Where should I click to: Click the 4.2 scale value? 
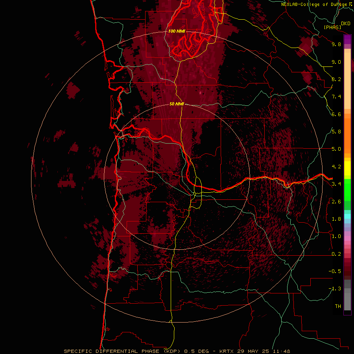click(x=336, y=167)
